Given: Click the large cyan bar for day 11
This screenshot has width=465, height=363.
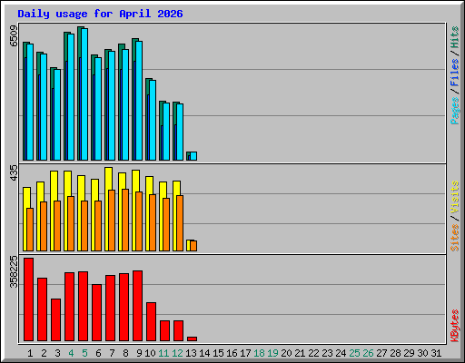Looking at the screenshot, I should tap(166, 132).
